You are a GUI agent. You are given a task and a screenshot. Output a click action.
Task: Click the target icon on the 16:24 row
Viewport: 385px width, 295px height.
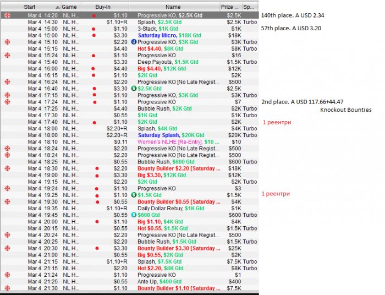7,82
